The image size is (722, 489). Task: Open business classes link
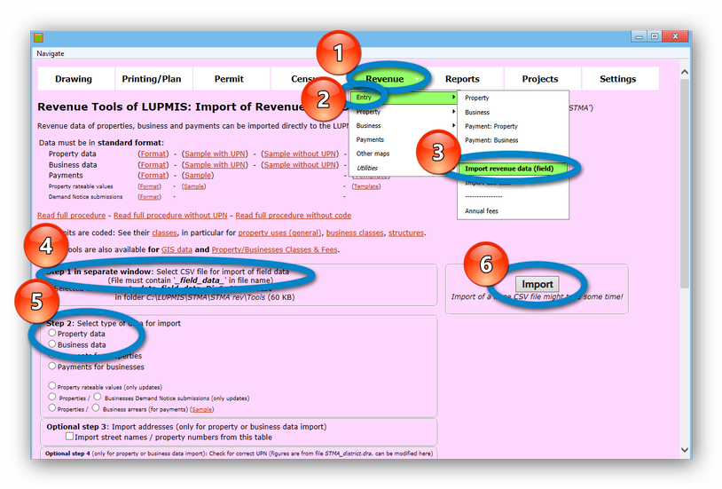pyautogui.click(x=355, y=233)
